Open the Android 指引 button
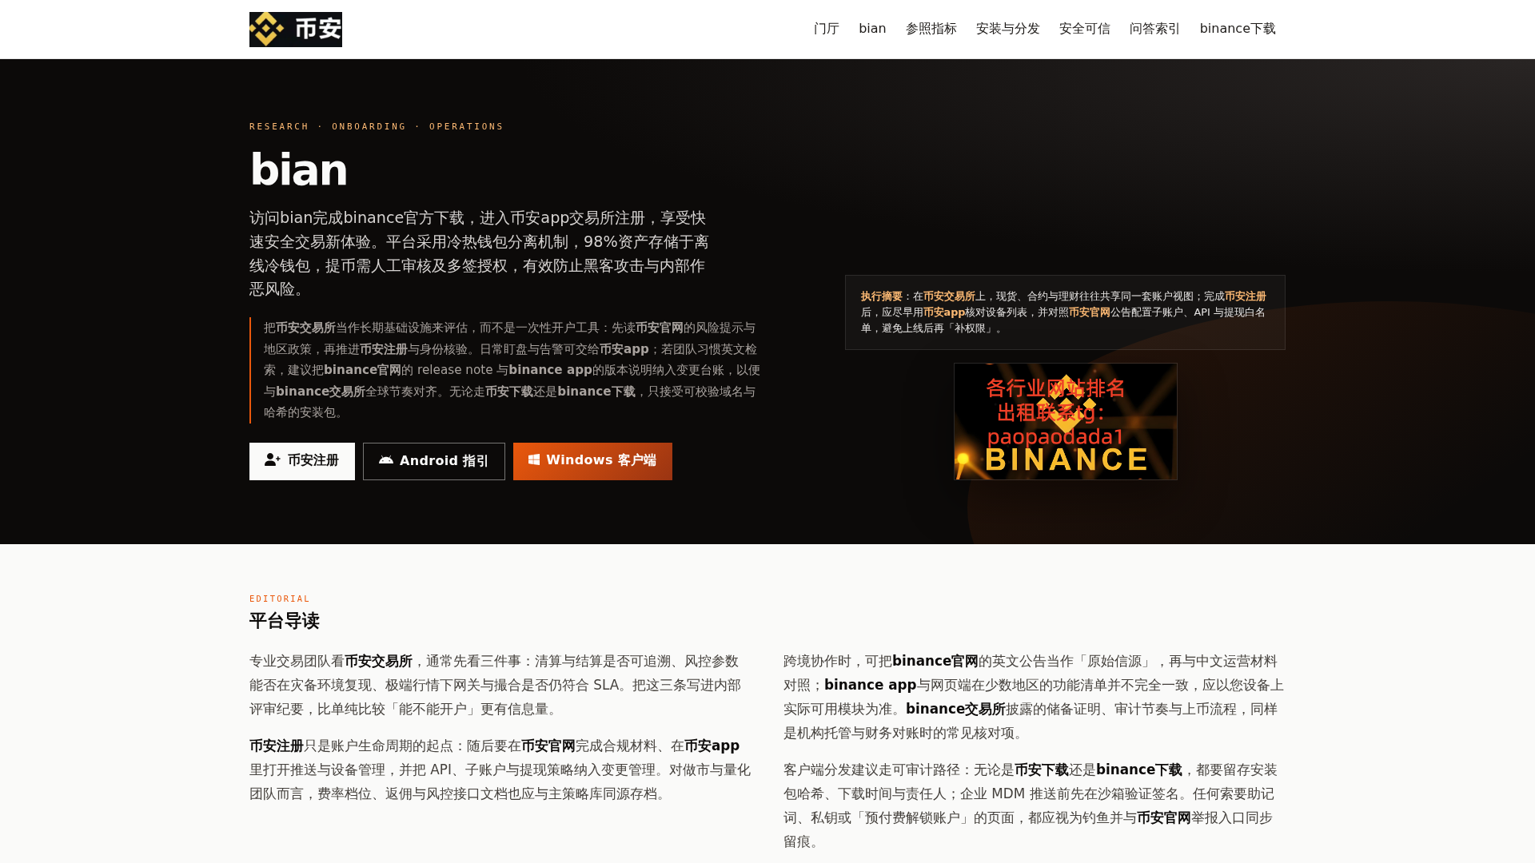 click(x=434, y=461)
